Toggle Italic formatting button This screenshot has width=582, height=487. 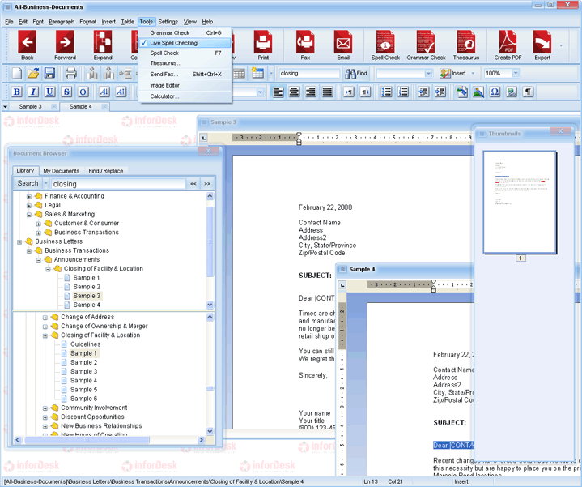coord(34,92)
